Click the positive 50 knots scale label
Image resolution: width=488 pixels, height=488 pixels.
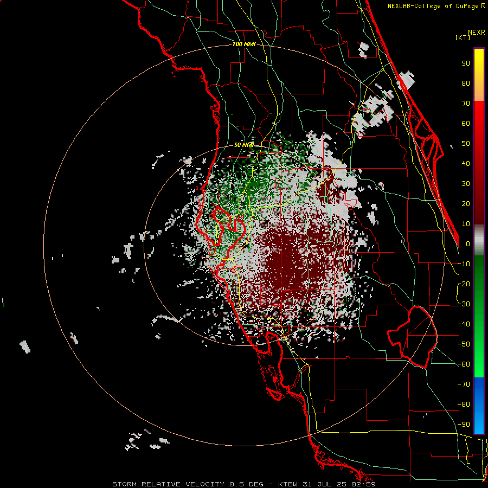(x=466, y=144)
